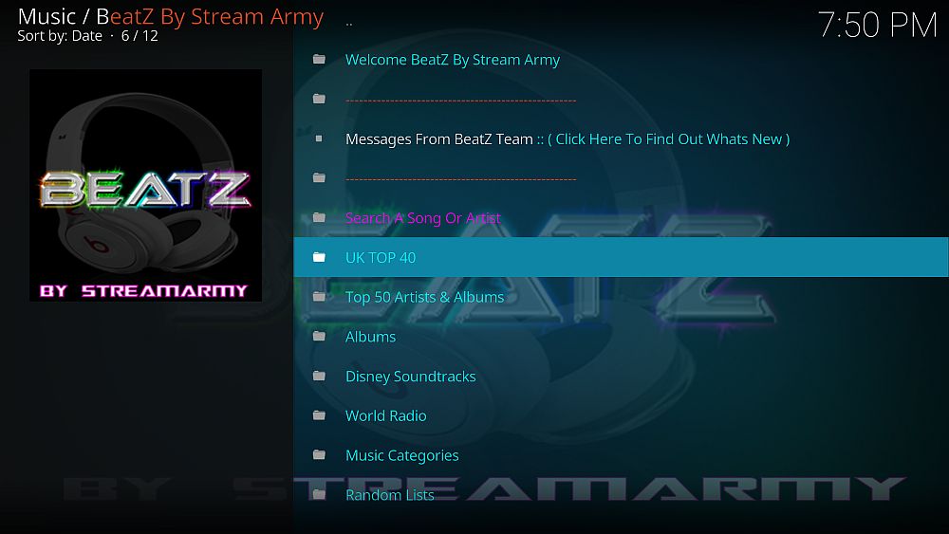The width and height of the screenshot is (949, 534).
Task: Click folder icon next to World Radio
Action: pyautogui.click(x=319, y=415)
